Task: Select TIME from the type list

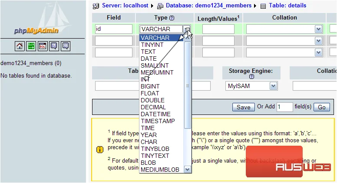Action: tap(162, 128)
